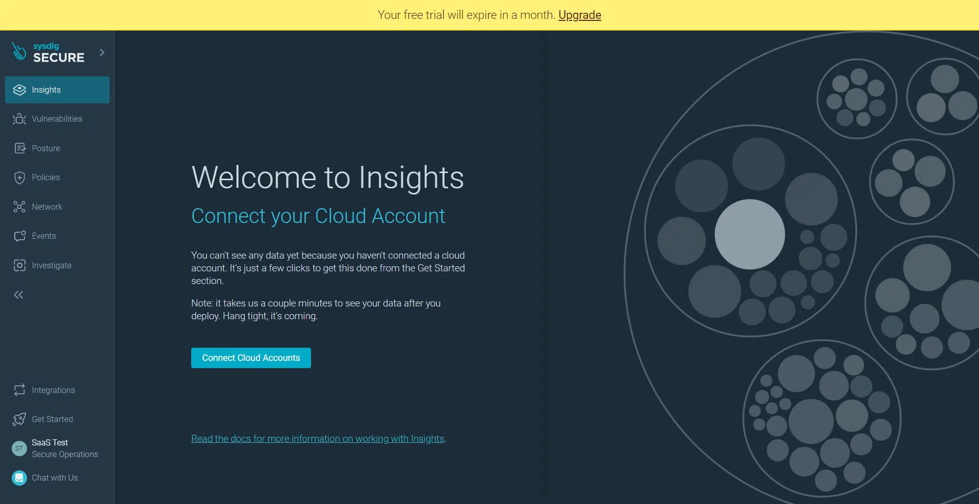The image size is (979, 504).
Task: Click the Chat with Us bubble icon
Action: (x=19, y=478)
